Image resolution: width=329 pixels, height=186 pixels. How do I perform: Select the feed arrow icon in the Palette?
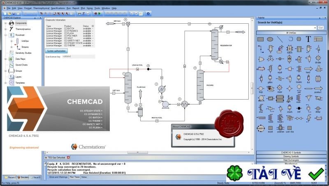tap(308, 69)
